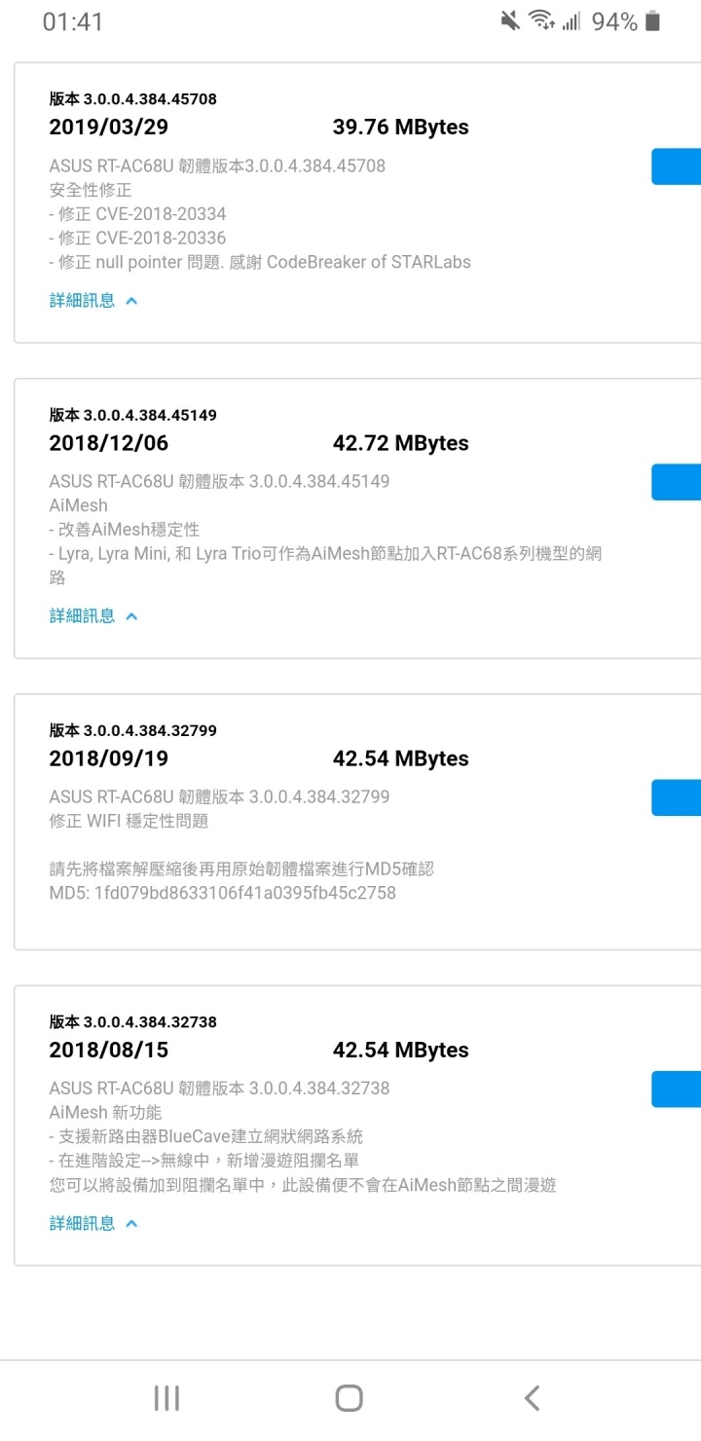Image resolution: width=701 pixels, height=1441 pixels.
Task: Tap the Android back arrow icon
Action: (532, 1398)
